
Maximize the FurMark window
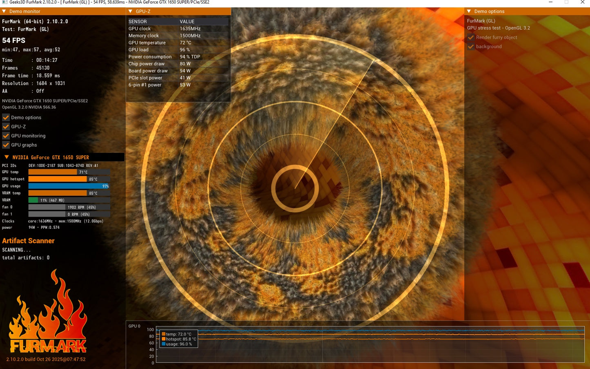tap(566, 2)
